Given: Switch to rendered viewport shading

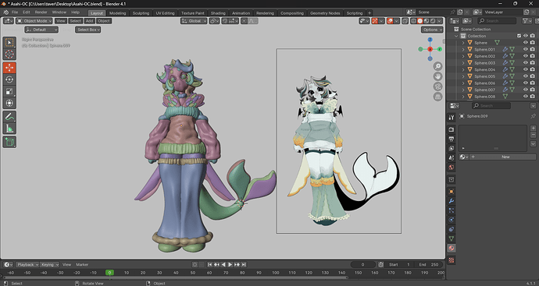Looking at the screenshot, I should [433, 21].
